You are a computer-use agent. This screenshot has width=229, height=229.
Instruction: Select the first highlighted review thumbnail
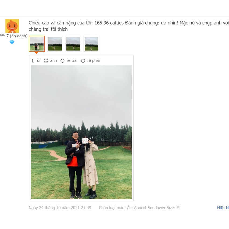pos(37,44)
